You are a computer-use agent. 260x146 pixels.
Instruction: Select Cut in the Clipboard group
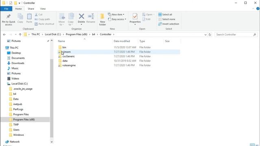click(x=39, y=15)
